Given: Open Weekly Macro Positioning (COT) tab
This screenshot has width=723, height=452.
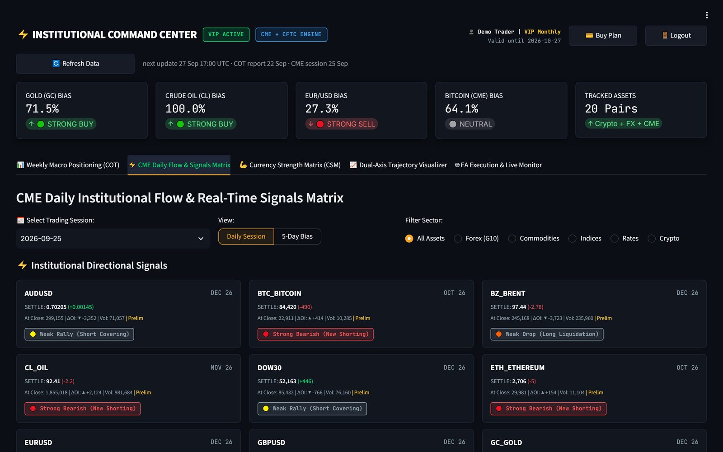Looking at the screenshot, I should click(x=68, y=165).
